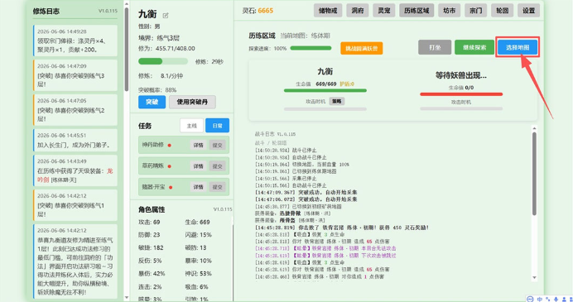The image size is (573, 302).
Task: Open the 储物戒 storage ring menu
Action: tap(328, 11)
